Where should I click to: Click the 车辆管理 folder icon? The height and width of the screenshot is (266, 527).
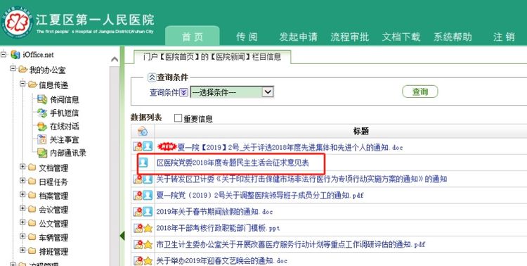(x=32, y=237)
